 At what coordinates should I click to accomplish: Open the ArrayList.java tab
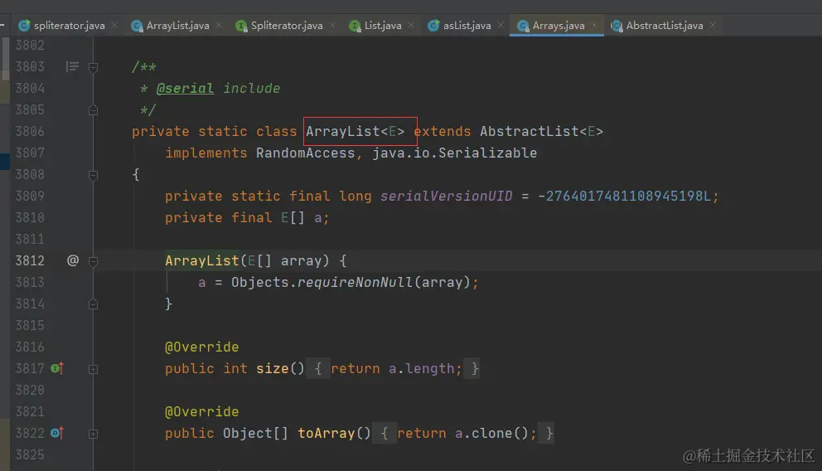coord(177,25)
